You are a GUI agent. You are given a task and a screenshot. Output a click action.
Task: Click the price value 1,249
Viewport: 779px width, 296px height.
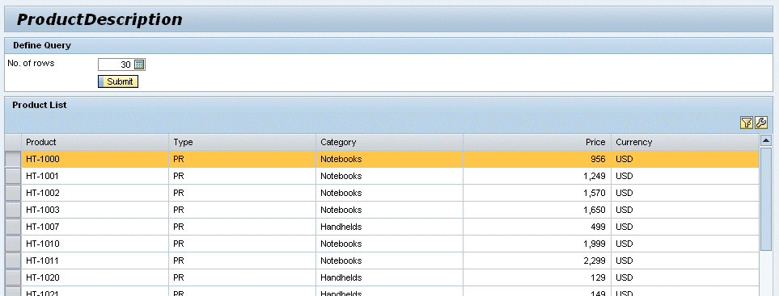coord(595,176)
